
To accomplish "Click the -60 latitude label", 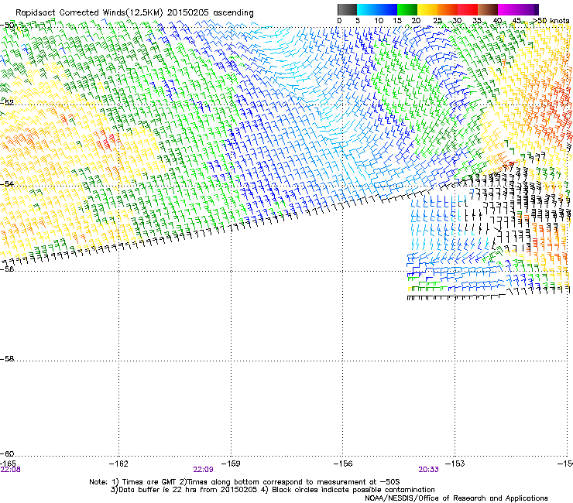I will [7, 454].
